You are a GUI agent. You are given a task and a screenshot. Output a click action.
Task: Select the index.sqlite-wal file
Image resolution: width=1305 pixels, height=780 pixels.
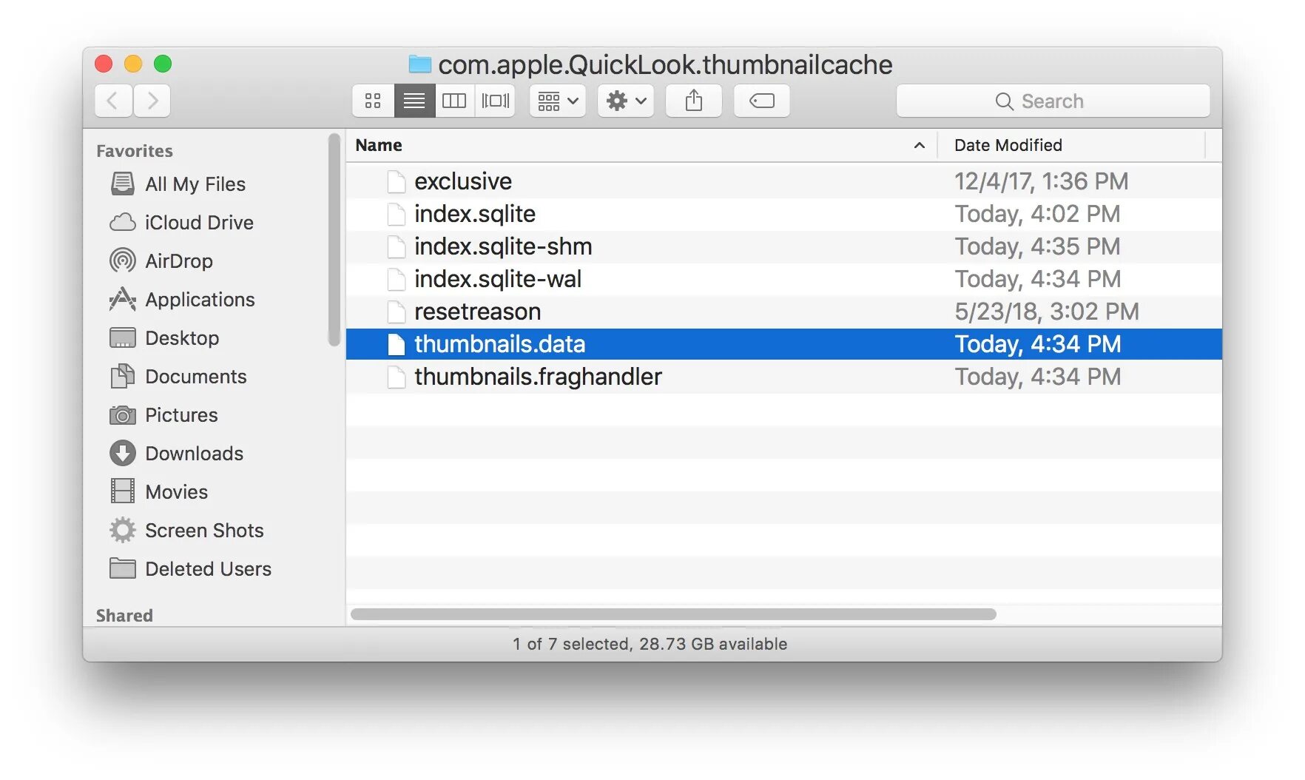coord(784,279)
